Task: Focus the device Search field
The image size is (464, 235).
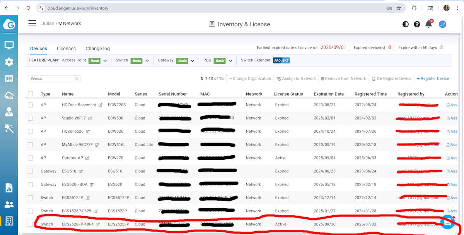Action: click(x=54, y=79)
